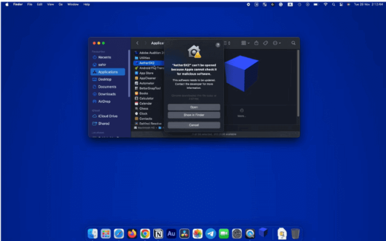Click Cancel in the warning dialog
386x241 pixels.
click(x=194, y=125)
